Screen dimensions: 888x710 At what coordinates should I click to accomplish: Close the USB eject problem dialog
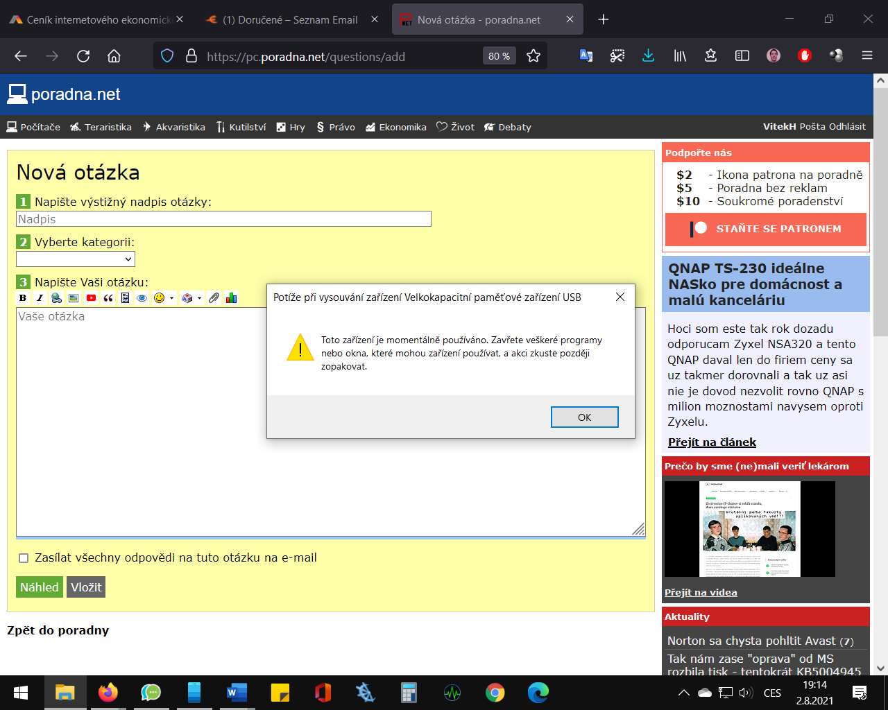tap(620, 297)
